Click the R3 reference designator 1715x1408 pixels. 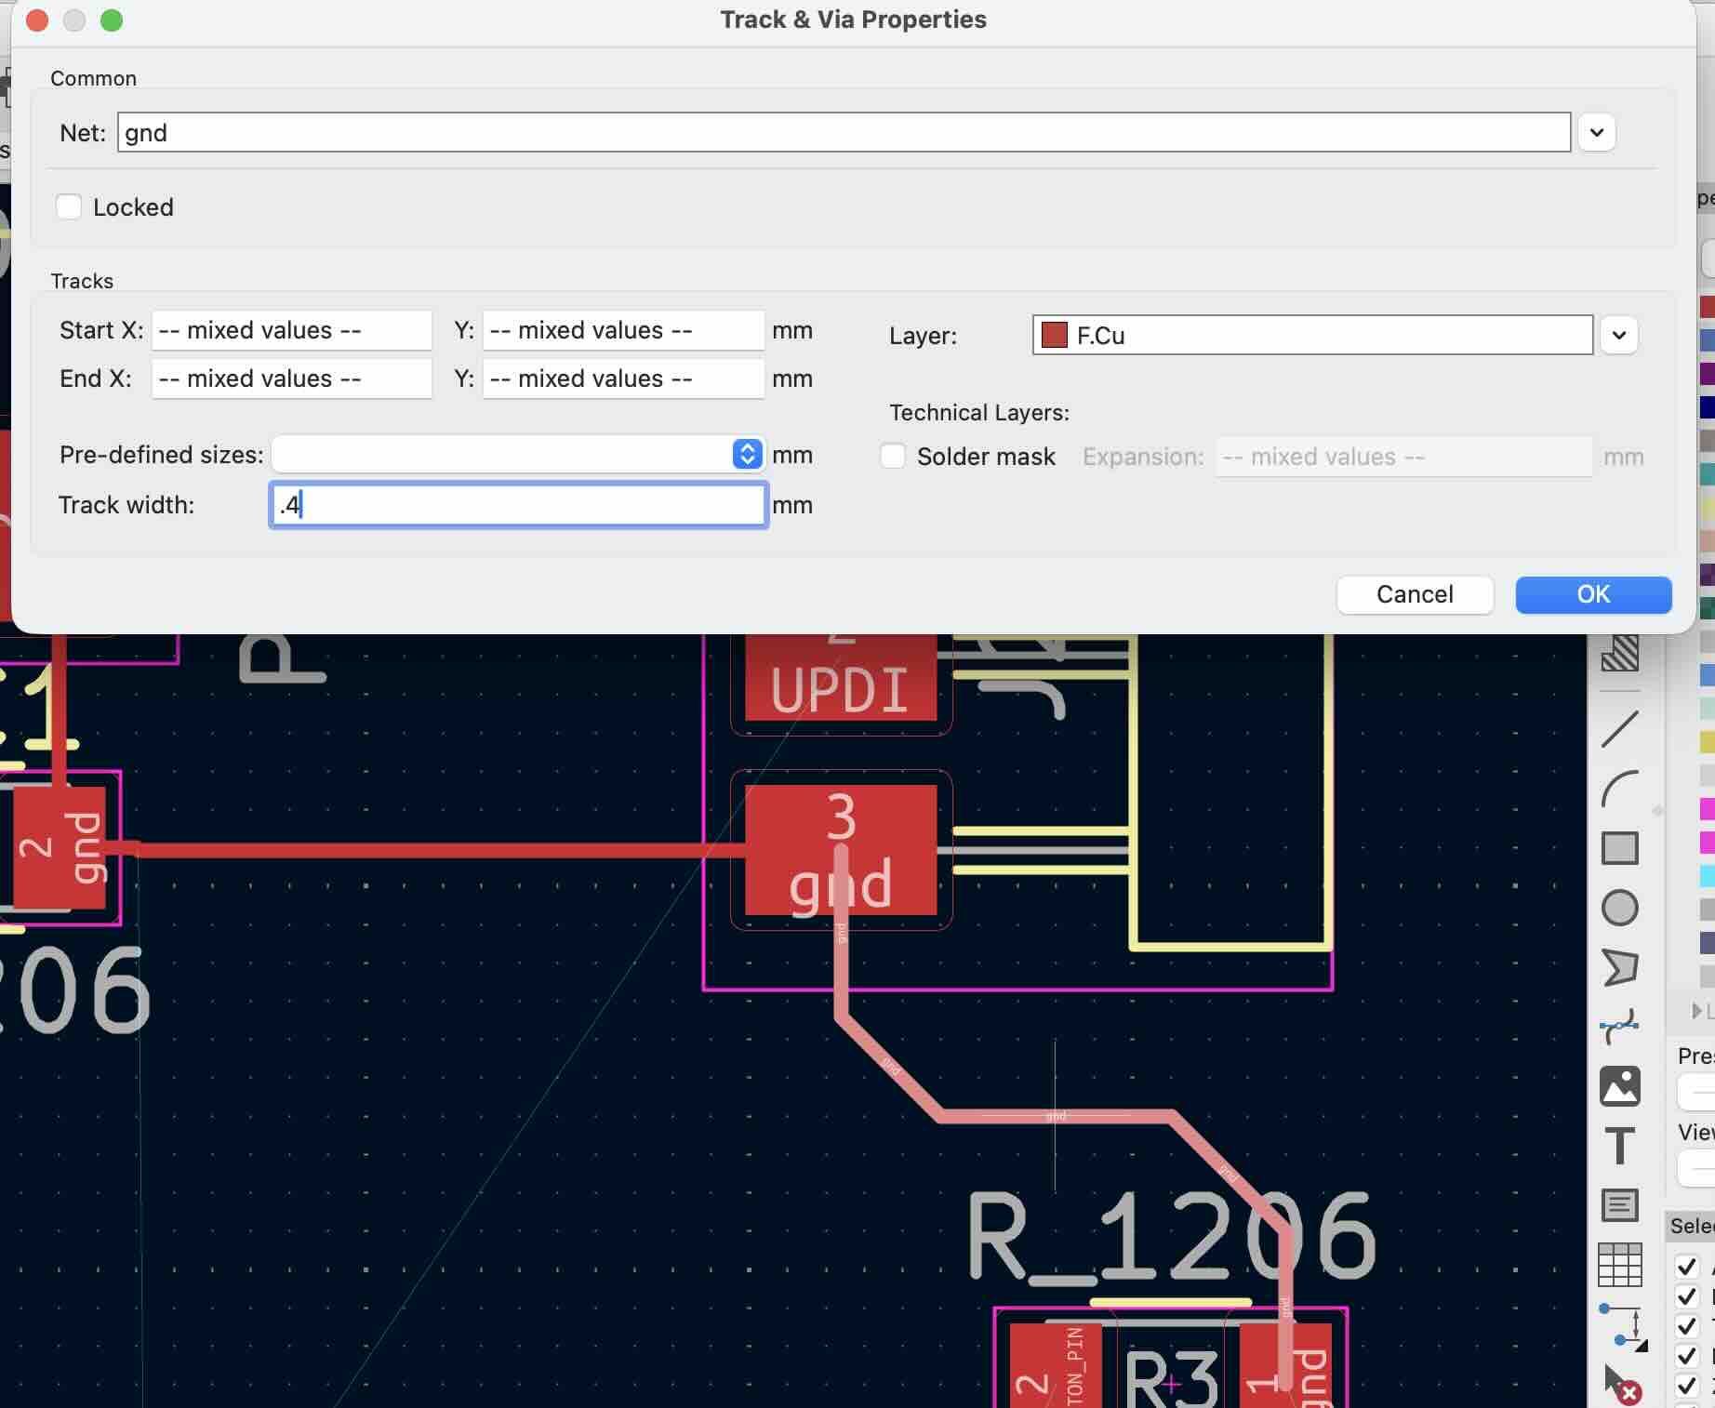(x=1171, y=1378)
